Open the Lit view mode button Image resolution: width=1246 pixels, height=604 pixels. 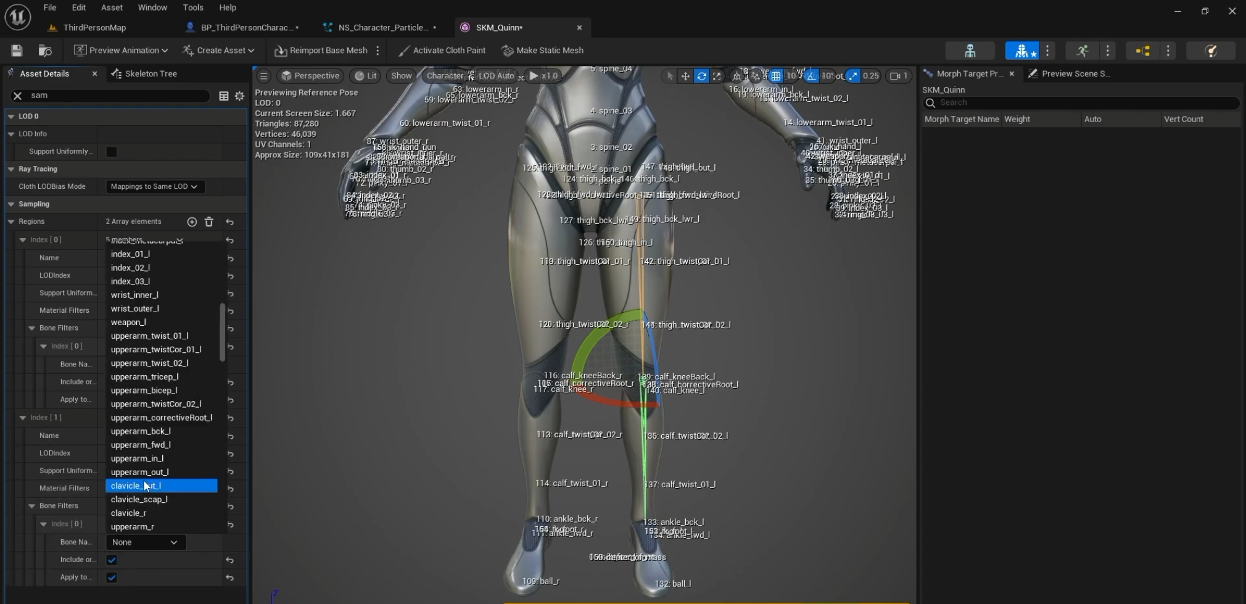(366, 76)
